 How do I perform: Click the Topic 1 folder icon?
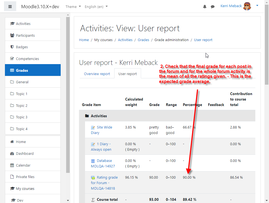coord(12,94)
